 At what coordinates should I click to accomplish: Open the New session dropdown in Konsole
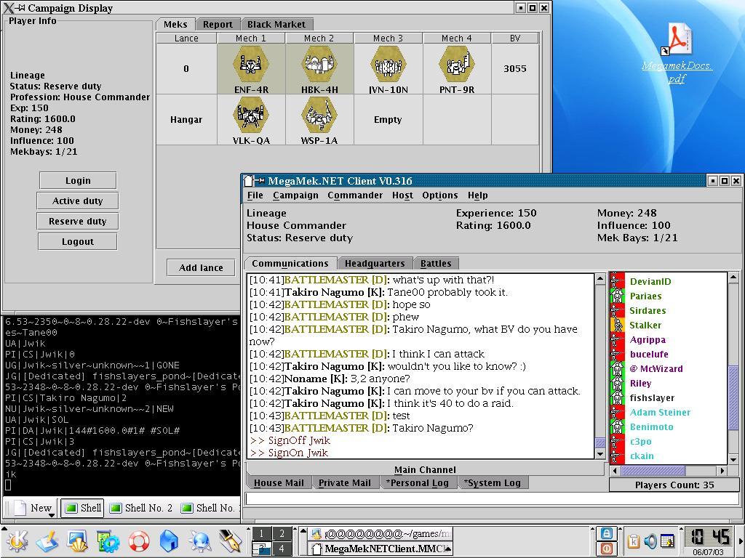(x=51, y=515)
